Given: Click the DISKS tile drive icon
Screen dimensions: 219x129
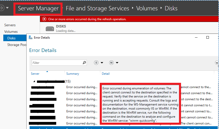Looking at the screenshot, I should coord(50,29).
